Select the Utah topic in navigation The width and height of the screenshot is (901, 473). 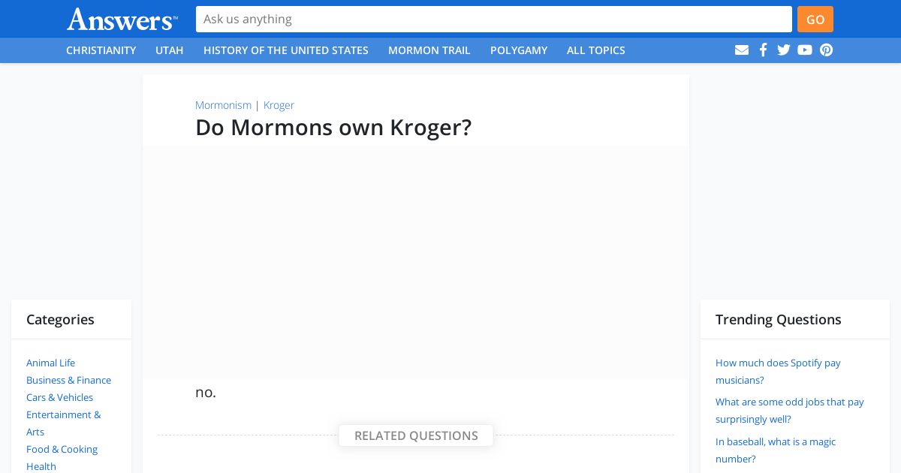coord(170,50)
